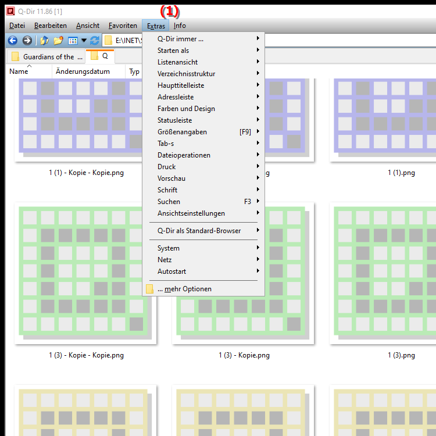Open the Info menu
The width and height of the screenshot is (436, 436).
(x=180, y=26)
